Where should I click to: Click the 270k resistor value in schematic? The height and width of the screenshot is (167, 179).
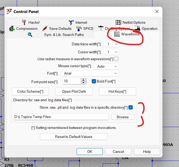point(9,165)
